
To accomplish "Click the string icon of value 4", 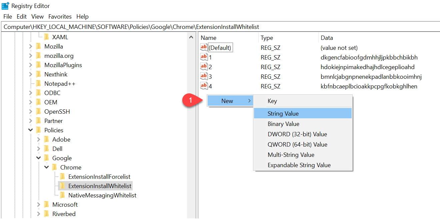I will pyautogui.click(x=204, y=86).
